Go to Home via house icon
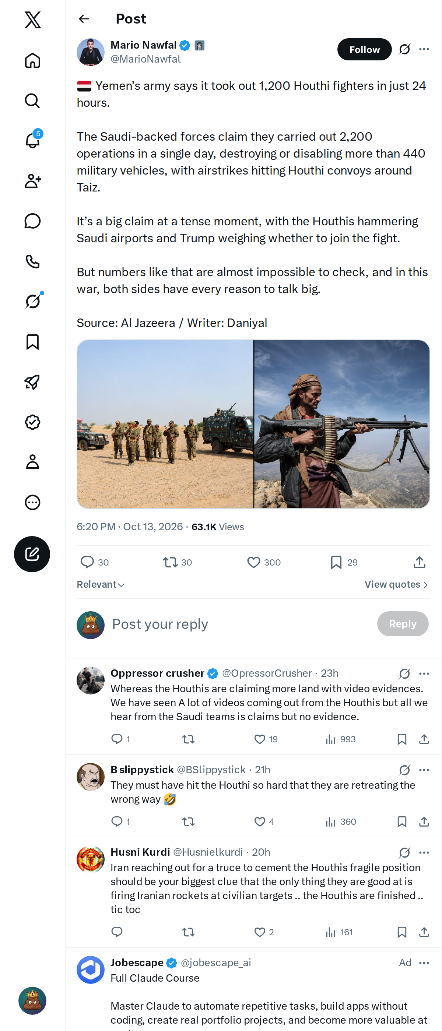The image size is (442, 1031). click(32, 61)
